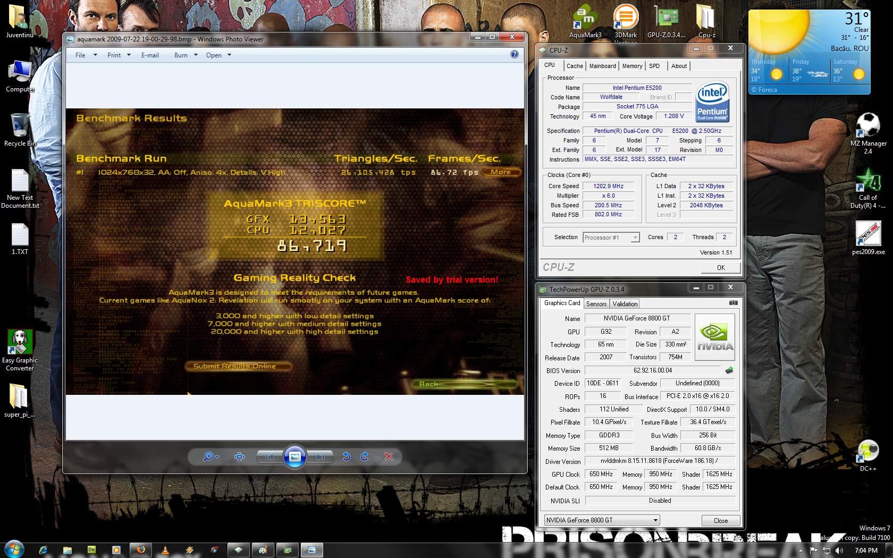This screenshot has width=893, height=558.
Task: Switch to the Memory tab in CPU-Z
Action: (632, 66)
